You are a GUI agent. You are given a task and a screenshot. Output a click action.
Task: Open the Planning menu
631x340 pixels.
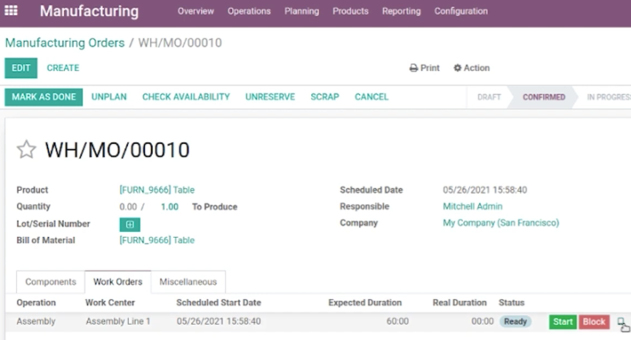302,11
